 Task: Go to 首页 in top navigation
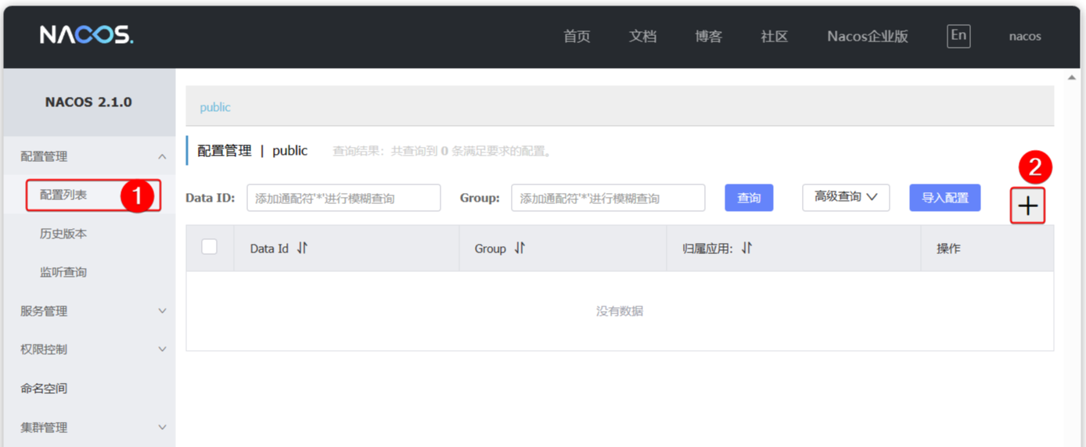click(577, 36)
